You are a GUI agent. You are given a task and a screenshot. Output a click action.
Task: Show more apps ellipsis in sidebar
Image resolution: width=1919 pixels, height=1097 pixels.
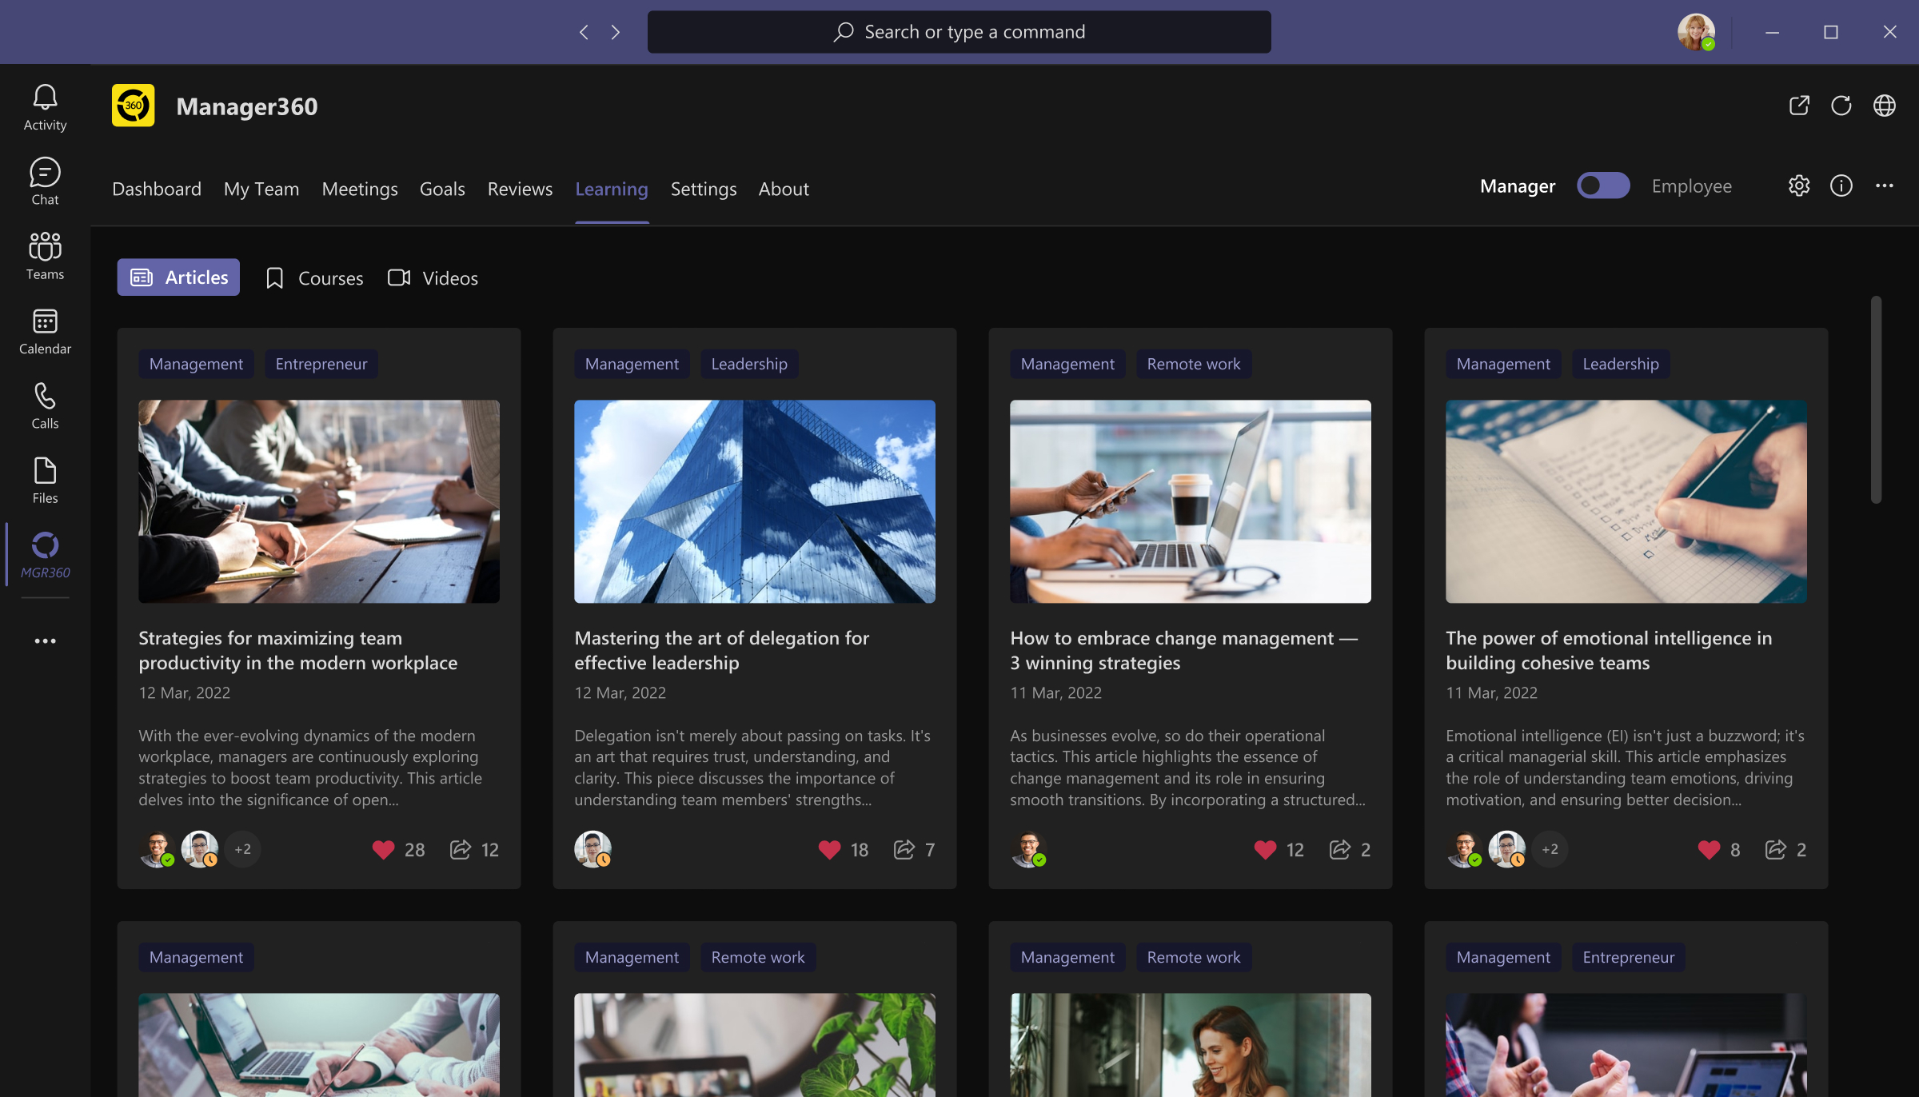(x=45, y=640)
